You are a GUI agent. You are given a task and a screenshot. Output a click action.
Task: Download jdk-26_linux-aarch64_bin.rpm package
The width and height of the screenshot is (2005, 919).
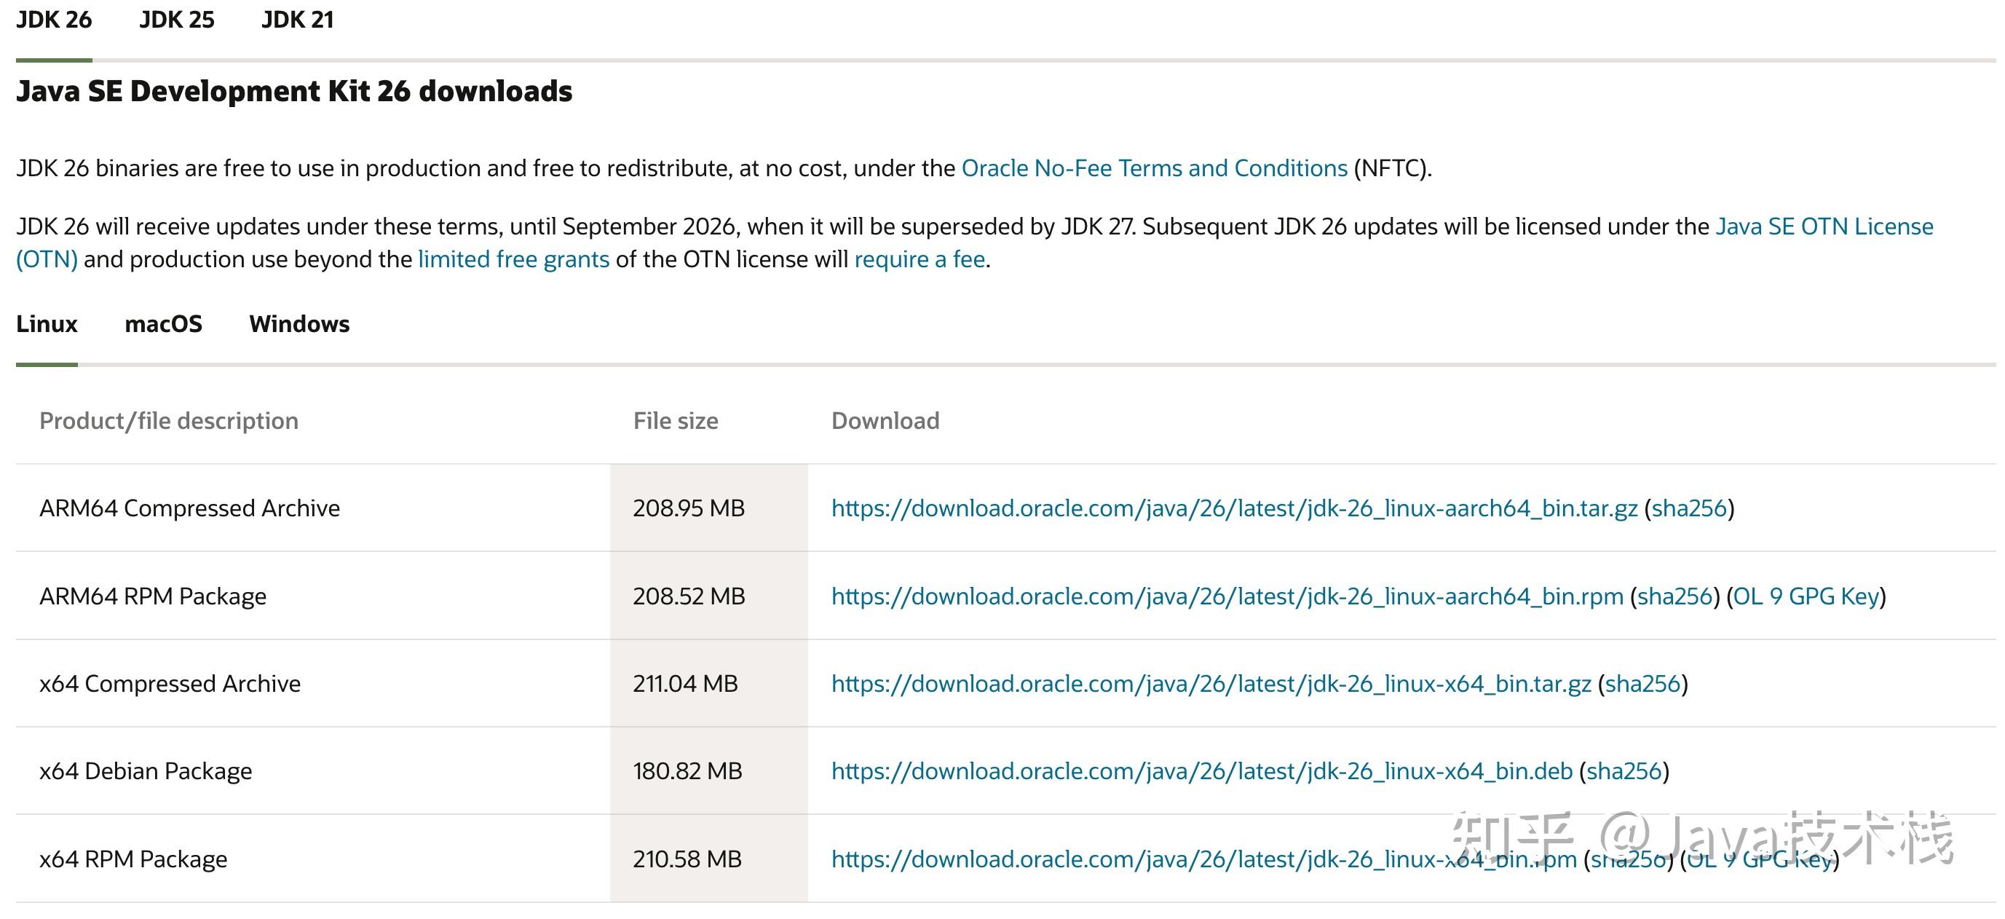(1227, 596)
